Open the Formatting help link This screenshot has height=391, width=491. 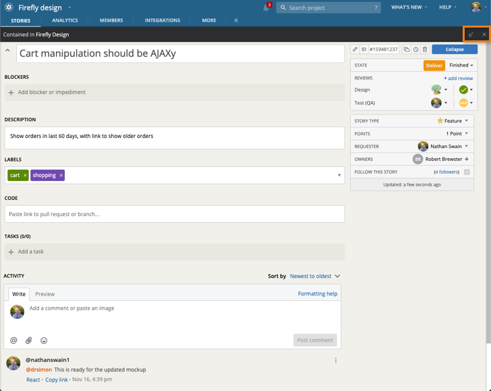[317, 294]
